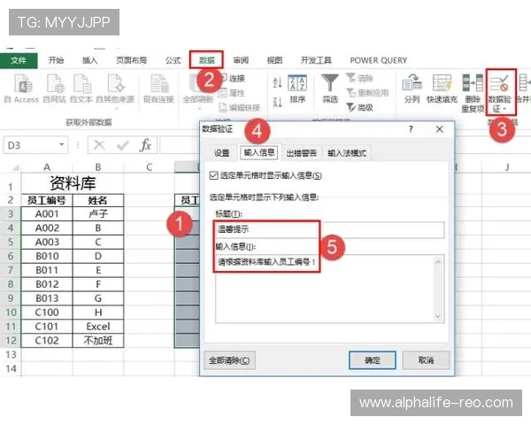The width and height of the screenshot is (531, 425).
Task: Click the select-all corner triangle
Action: tap(15, 167)
